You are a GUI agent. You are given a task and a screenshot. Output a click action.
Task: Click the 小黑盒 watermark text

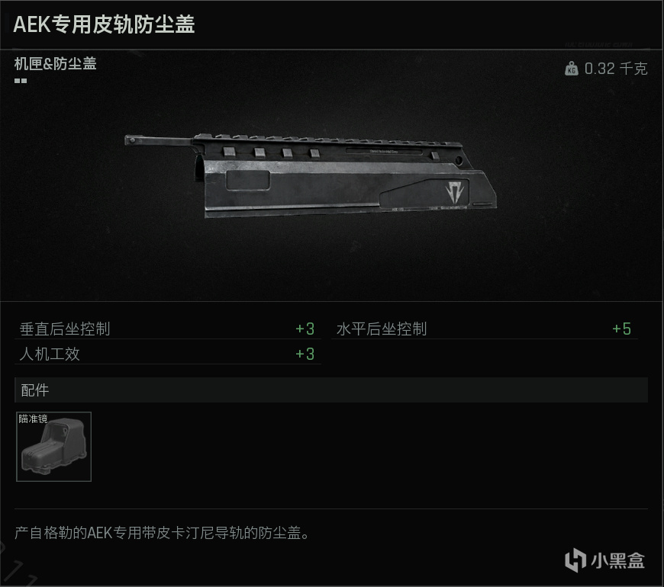tap(617, 560)
